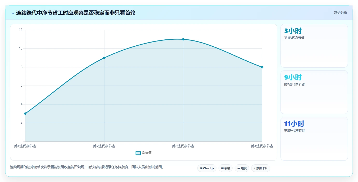Click 第2迭代净节省 caption under 9小时
Viewport: 358px width, 182px height.
(294, 84)
